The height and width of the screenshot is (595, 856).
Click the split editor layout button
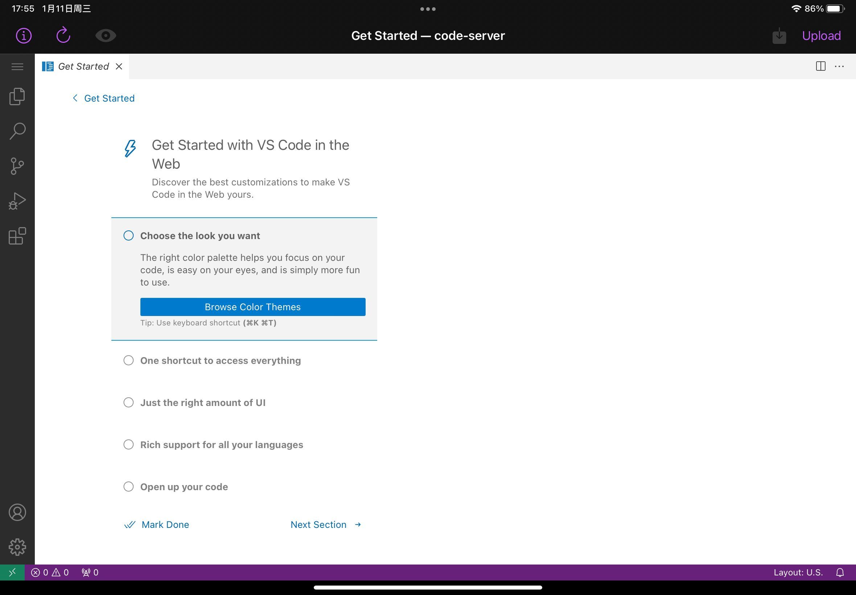pos(820,66)
